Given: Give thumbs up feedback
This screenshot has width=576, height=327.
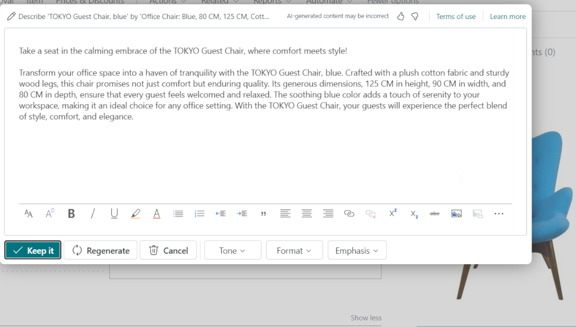Looking at the screenshot, I should point(401,16).
